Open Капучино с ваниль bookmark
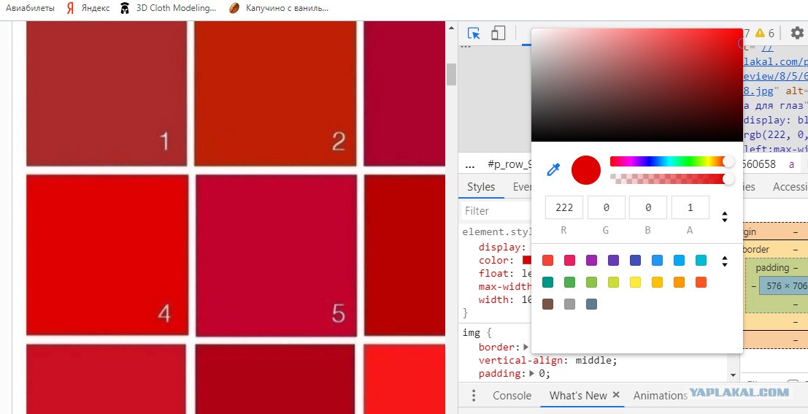Viewport: 808px width, 414px height. click(279, 8)
